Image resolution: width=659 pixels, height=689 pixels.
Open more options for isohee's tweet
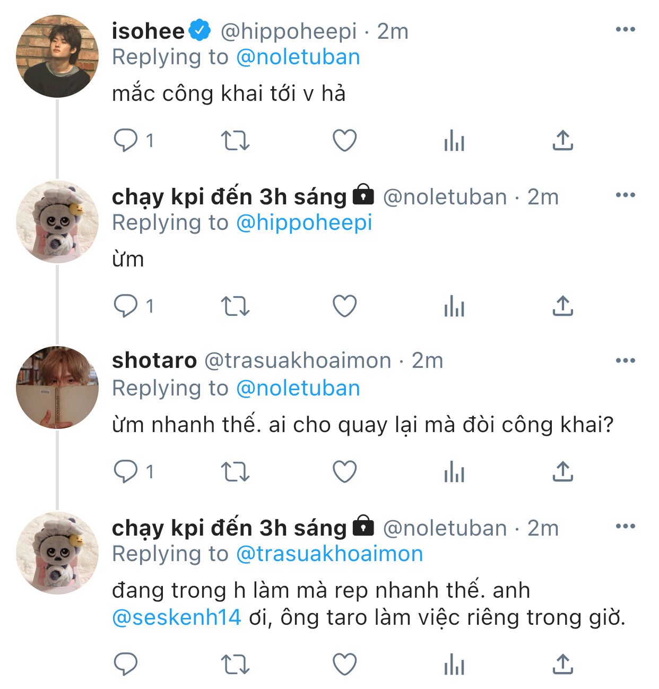625,30
